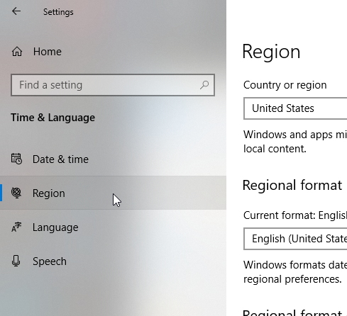This screenshot has width=347, height=316.
Task: Open Date & time settings
Action: 113,159
